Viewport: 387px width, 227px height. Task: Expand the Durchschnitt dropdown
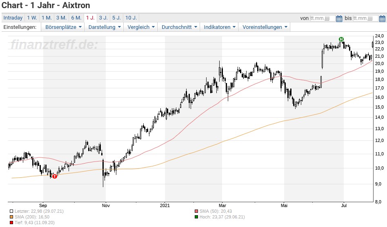[179, 27]
